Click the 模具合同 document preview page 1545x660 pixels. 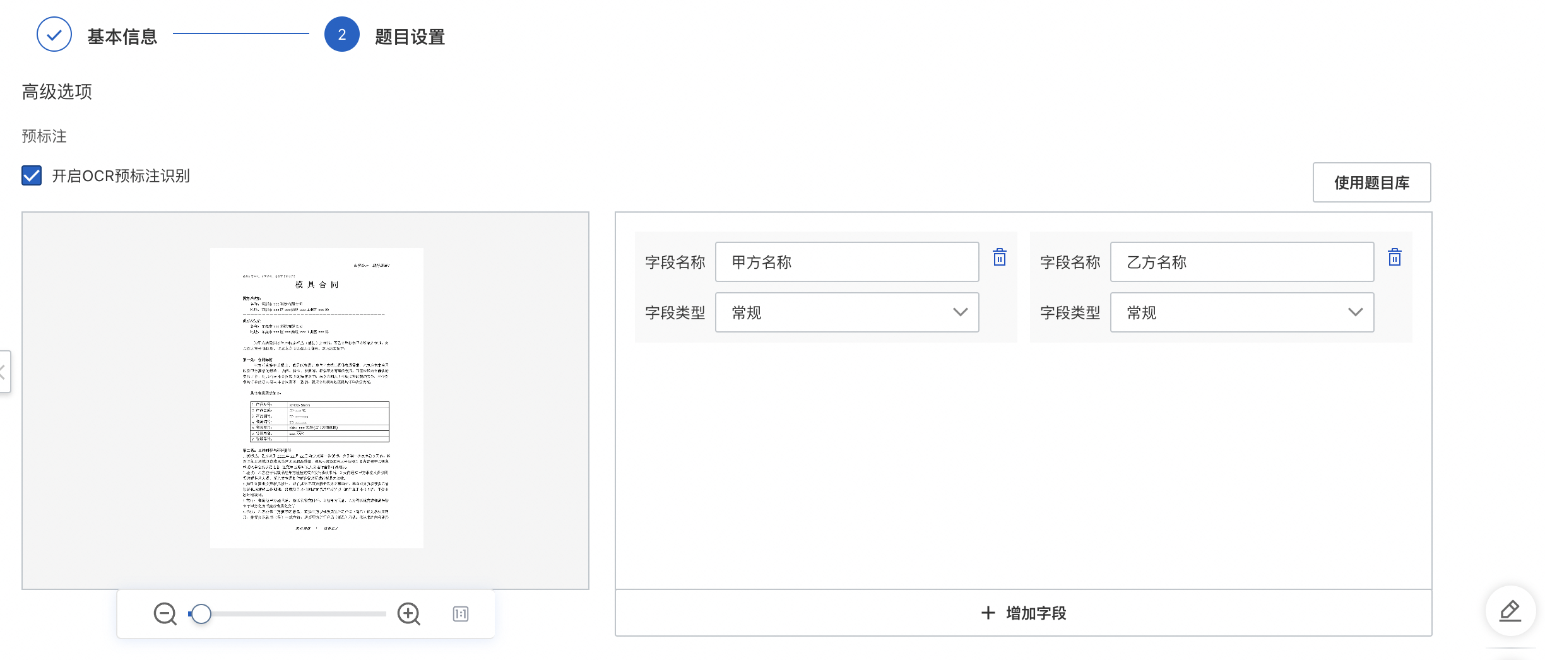pos(316,398)
